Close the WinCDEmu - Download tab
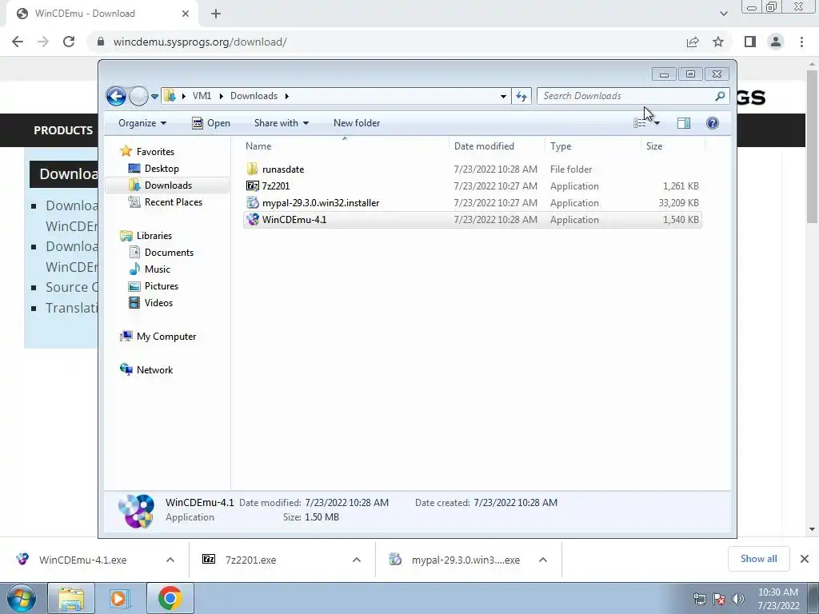 point(186,14)
